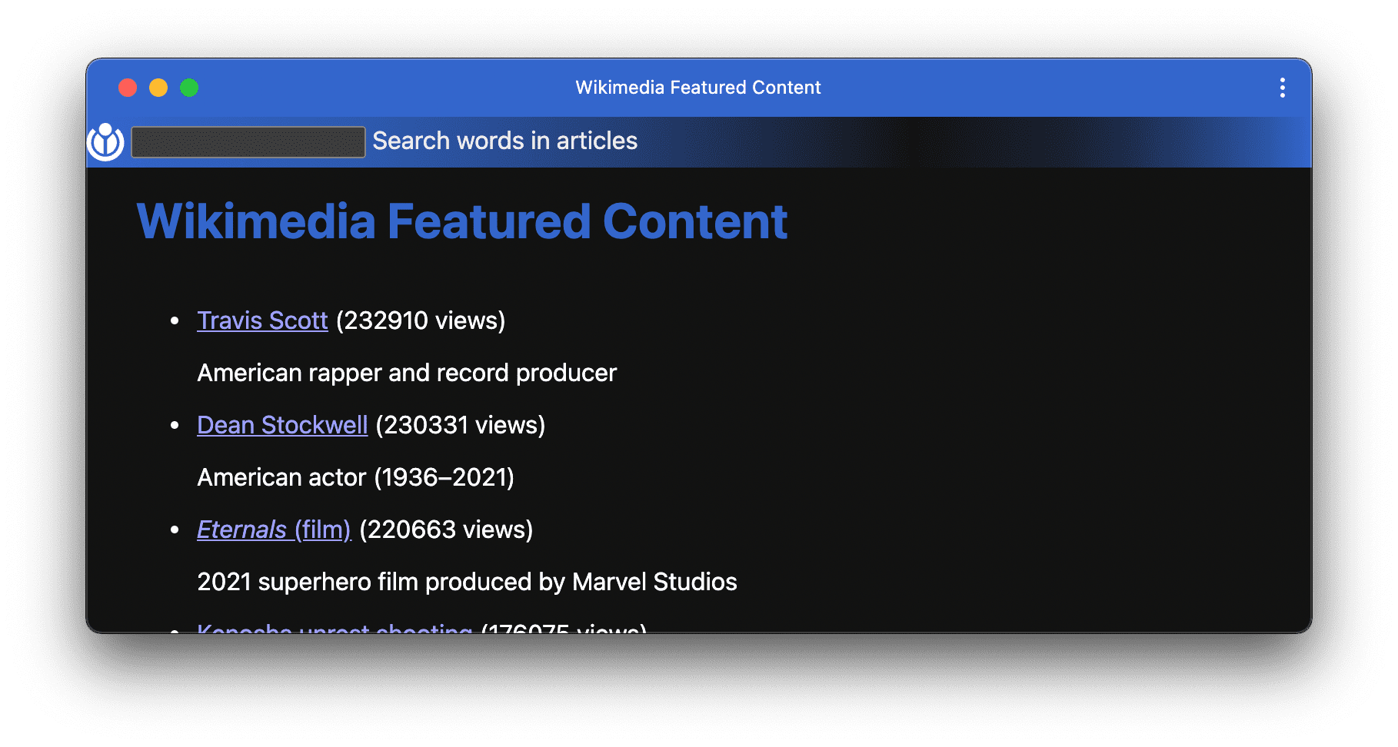Viewport: 1398px width, 747px height.
Task: Click the window title text
Action: (698, 87)
